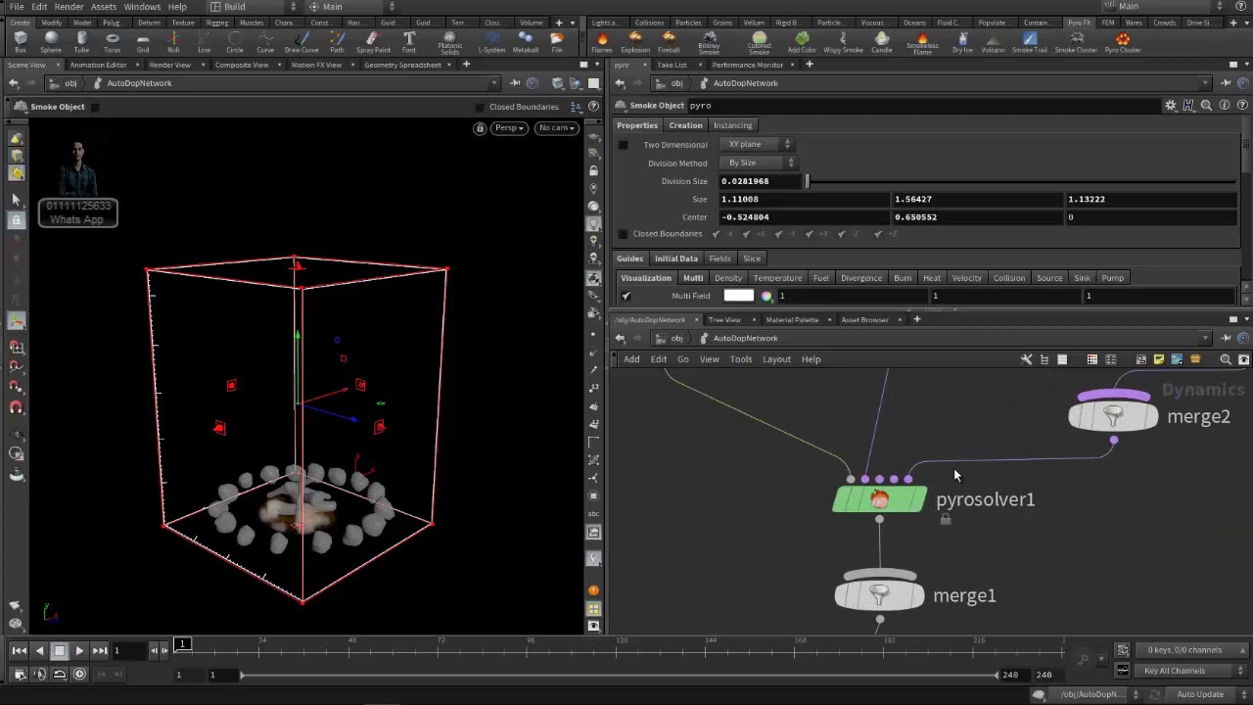Select the Null shelf tool

[173, 42]
